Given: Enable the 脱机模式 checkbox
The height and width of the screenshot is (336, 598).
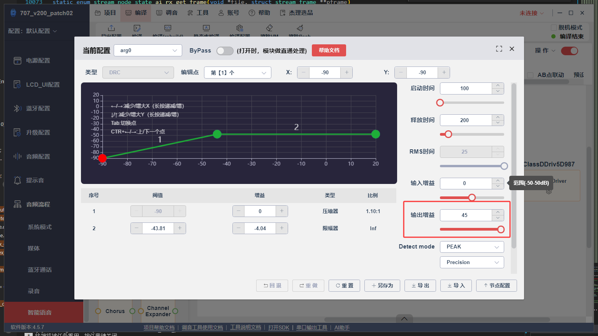Looking at the screenshot, I should click(554, 28).
